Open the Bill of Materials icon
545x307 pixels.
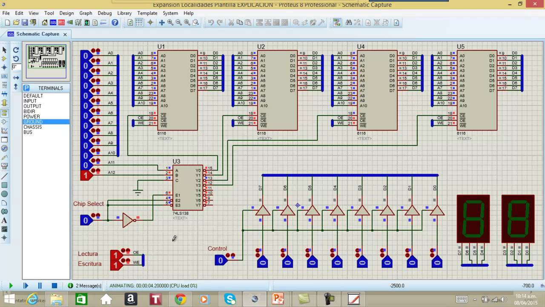(95, 23)
